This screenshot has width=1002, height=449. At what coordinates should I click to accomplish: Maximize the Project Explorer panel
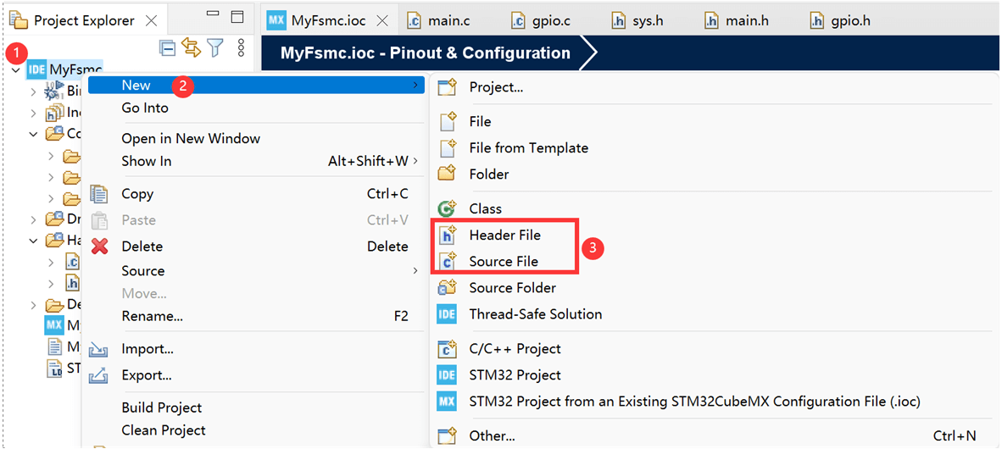(237, 17)
